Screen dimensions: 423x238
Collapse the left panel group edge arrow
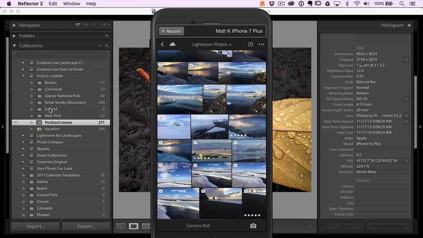tap(2, 127)
